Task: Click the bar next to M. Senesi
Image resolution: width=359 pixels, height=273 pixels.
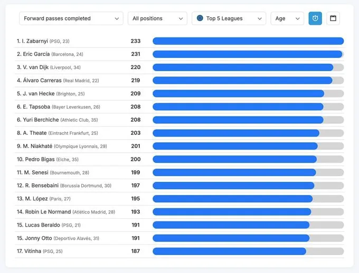Action: pyautogui.click(x=248, y=172)
